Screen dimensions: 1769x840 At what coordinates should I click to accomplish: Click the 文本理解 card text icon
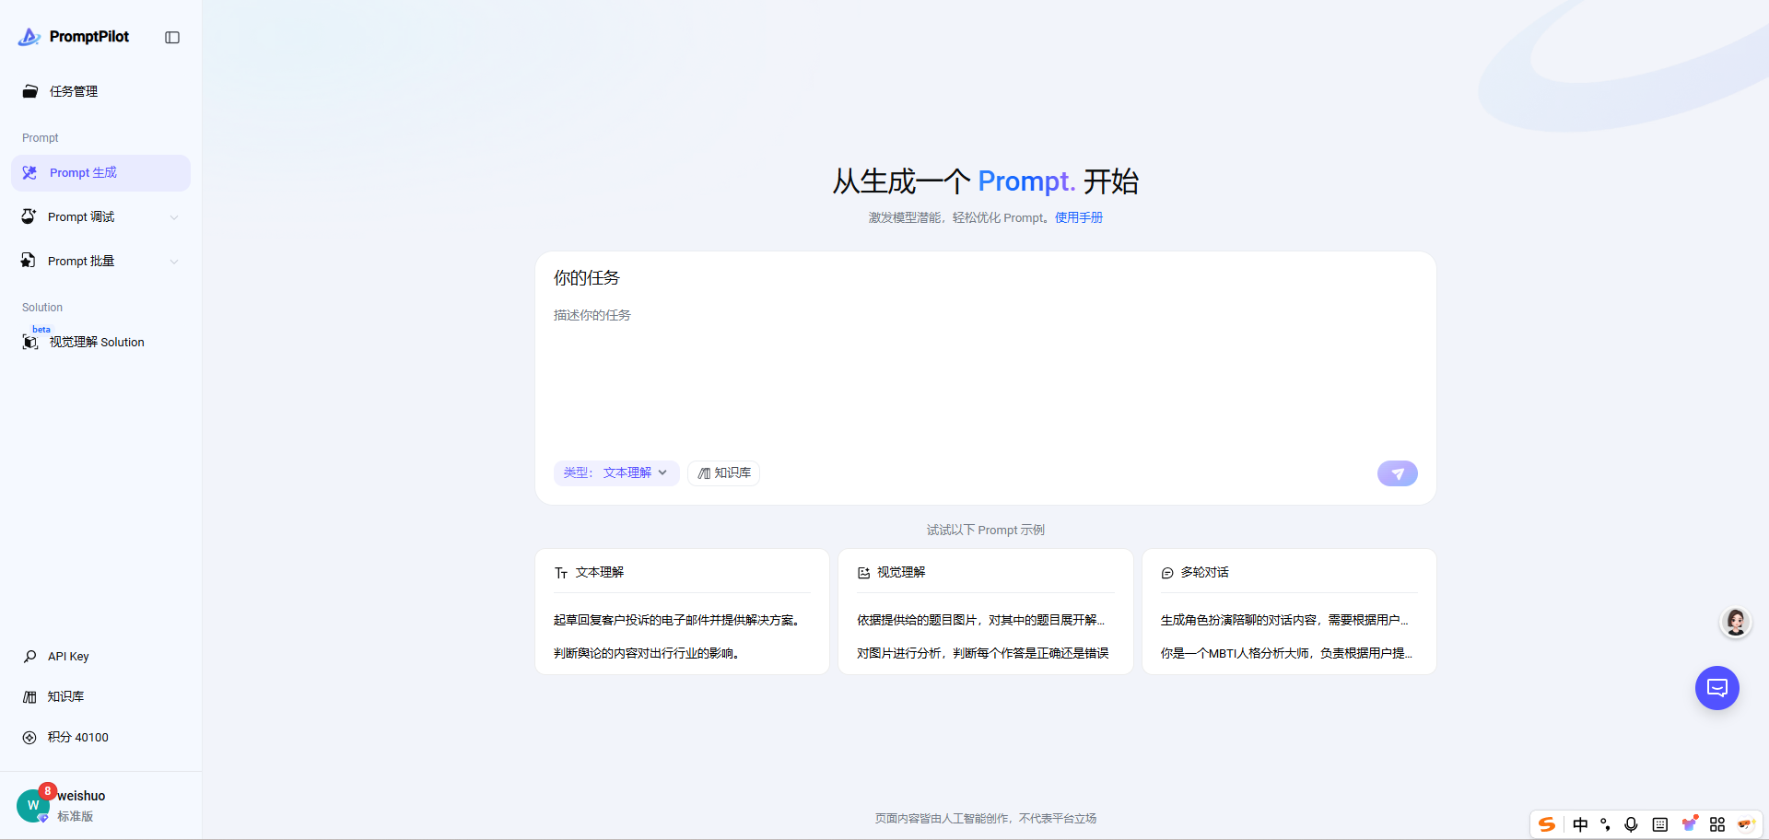pyautogui.click(x=561, y=573)
